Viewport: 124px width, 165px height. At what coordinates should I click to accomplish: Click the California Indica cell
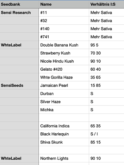[x=64, y=126]
